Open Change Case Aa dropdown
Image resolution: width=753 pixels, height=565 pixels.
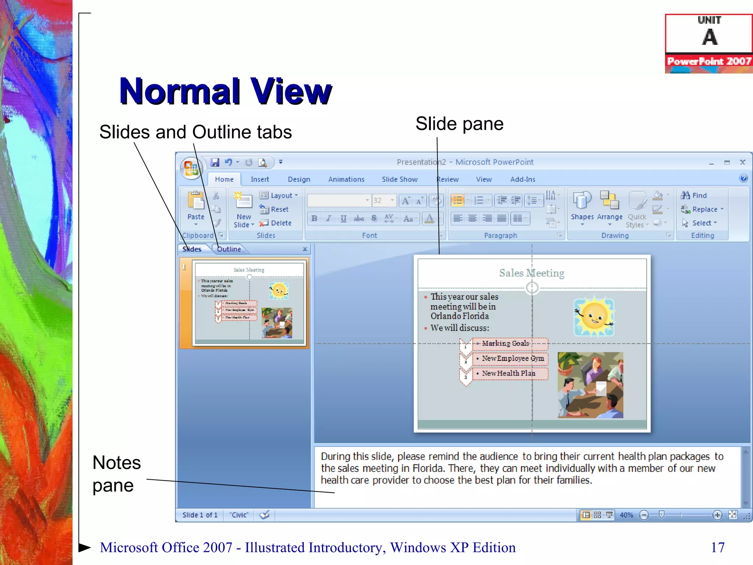click(x=410, y=218)
